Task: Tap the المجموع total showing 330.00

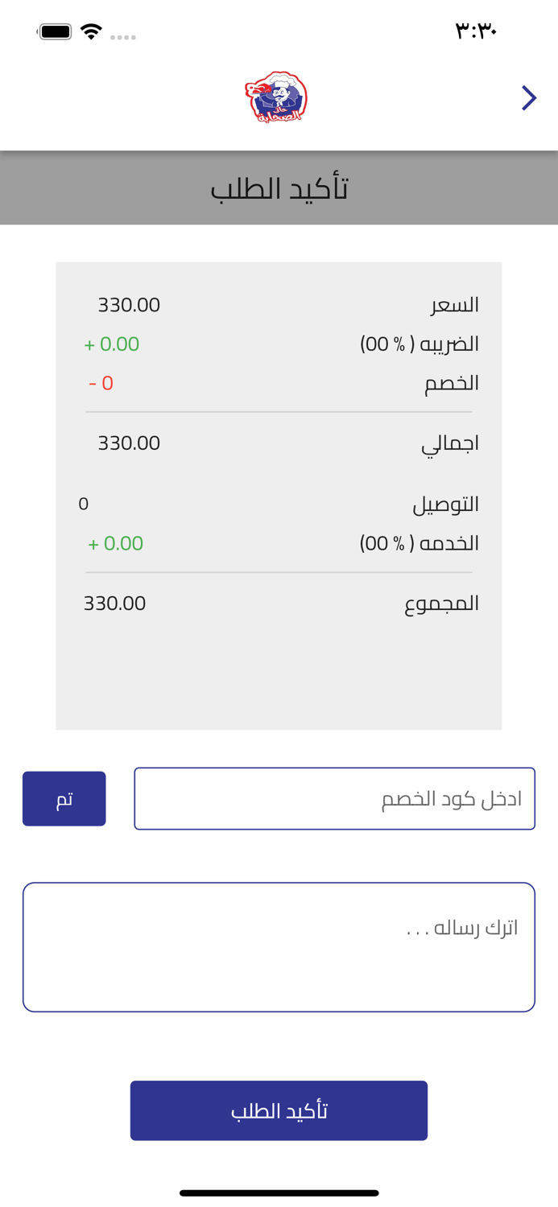Action: click(279, 603)
